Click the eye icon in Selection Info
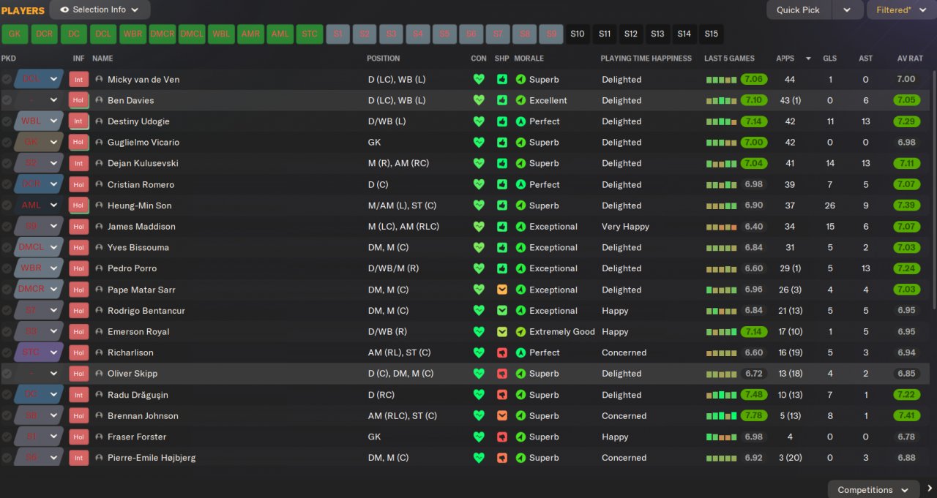937x498 pixels. (x=64, y=10)
